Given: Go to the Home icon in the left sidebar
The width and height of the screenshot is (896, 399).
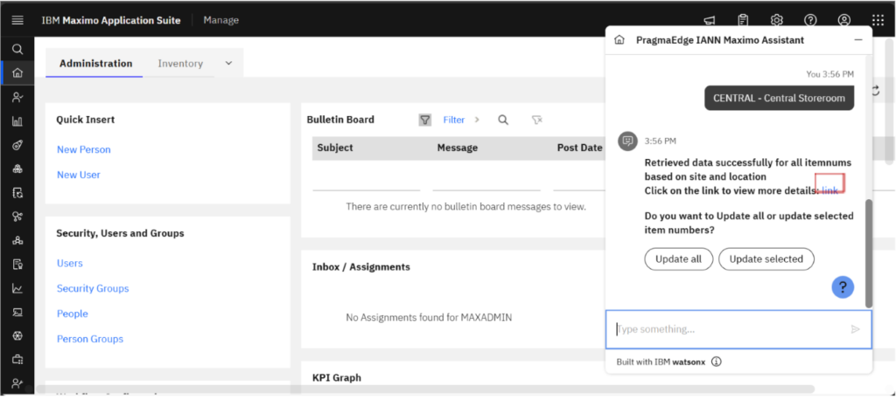Looking at the screenshot, I should [17, 73].
